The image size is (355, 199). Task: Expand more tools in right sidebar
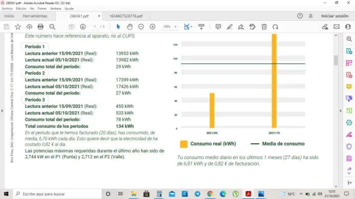tap(349, 173)
